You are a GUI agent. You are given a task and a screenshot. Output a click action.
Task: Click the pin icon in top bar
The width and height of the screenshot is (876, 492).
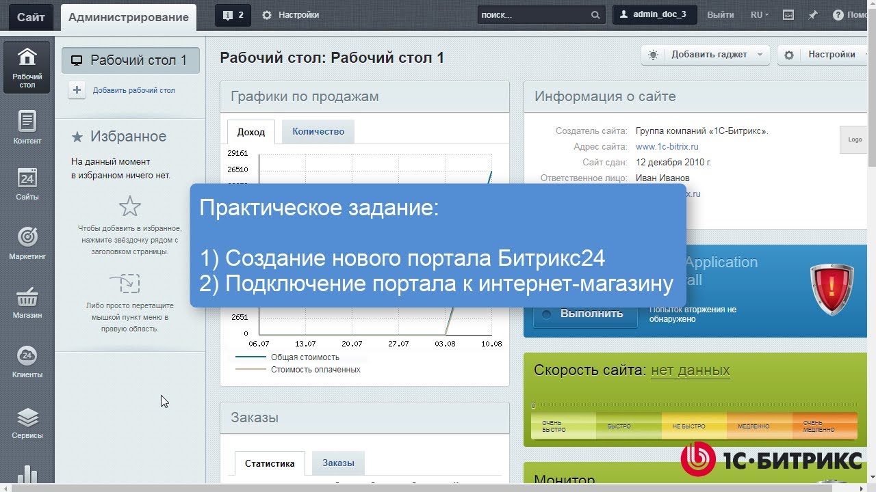coord(813,15)
